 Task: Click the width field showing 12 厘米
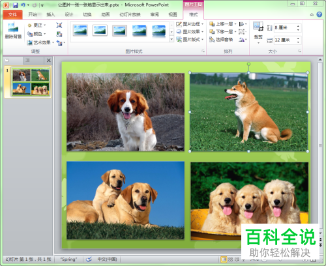[285, 40]
